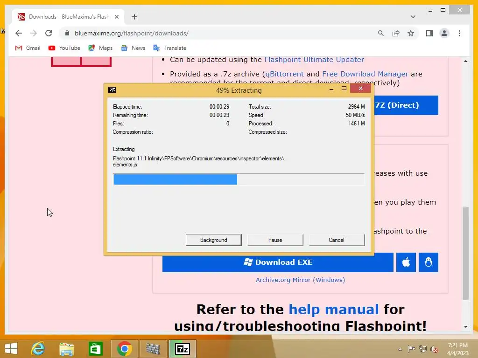Screen dimensions: 478x358
Task: Show hidden tray icons arrow
Action: click(400, 349)
